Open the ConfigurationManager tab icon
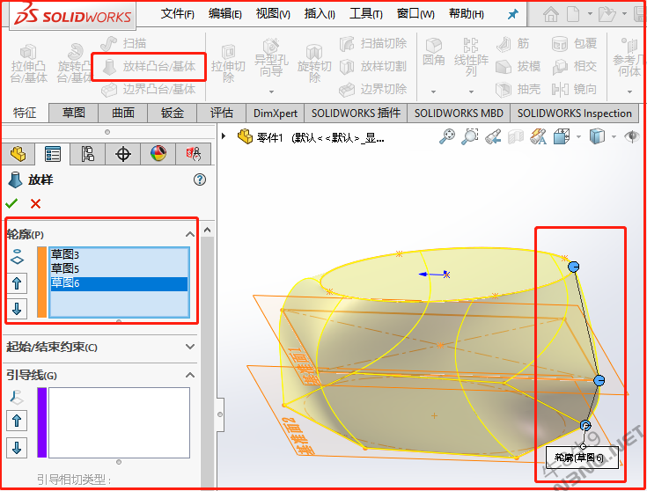 (88, 154)
